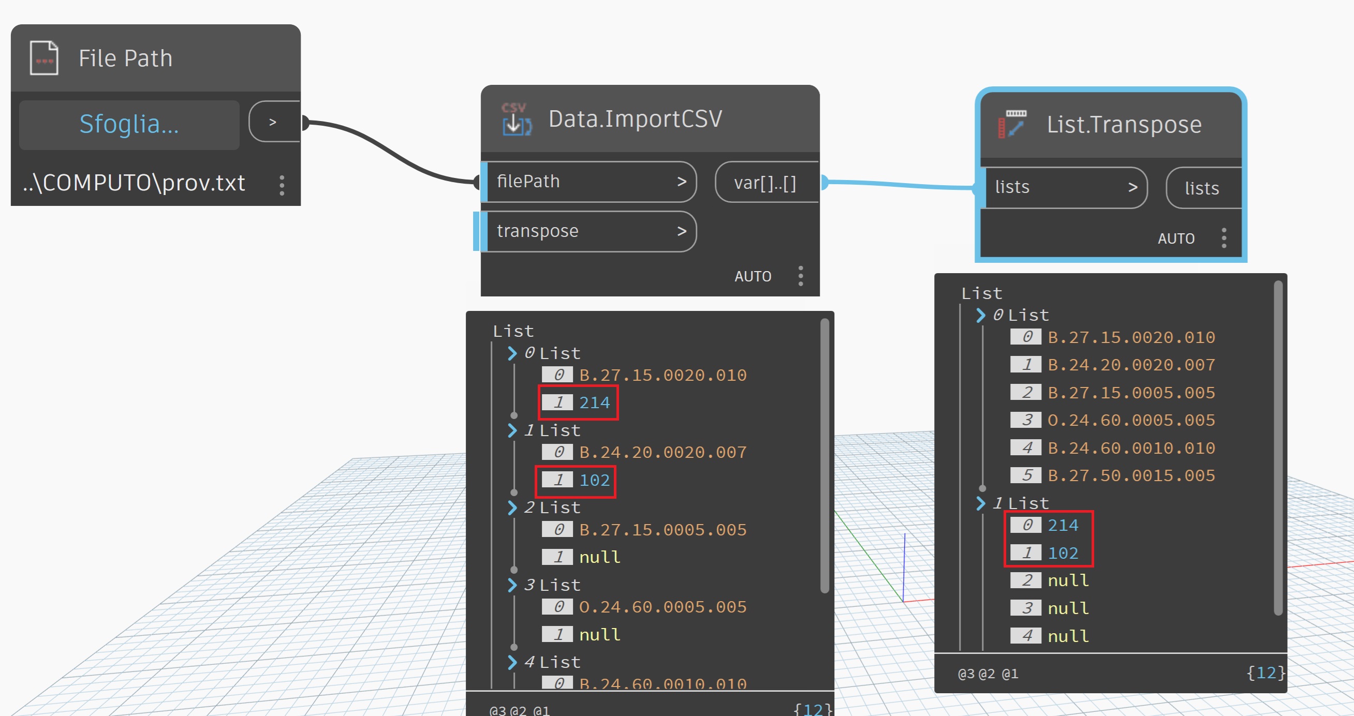The image size is (1354, 716).
Task: Click the transpose input port chevron
Action: [x=681, y=231]
